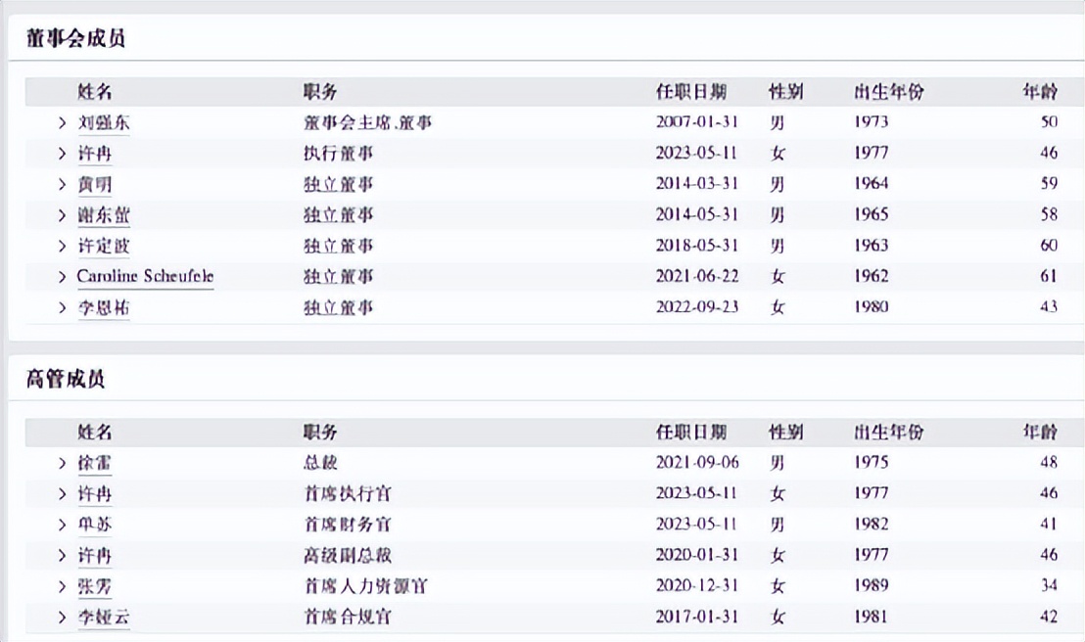The width and height of the screenshot is (1085, 642).
Task: Open 徐雷 executive name link
Action: point(94,463)
